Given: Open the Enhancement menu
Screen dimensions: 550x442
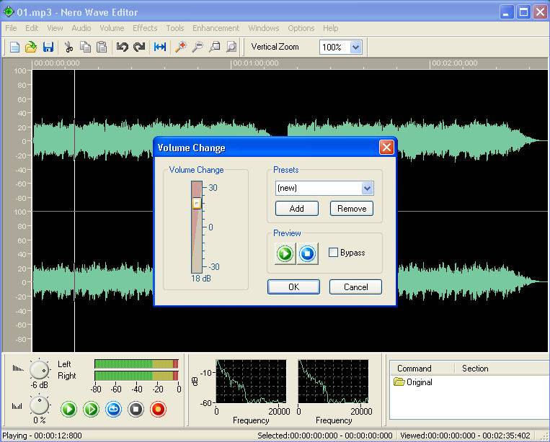Looking at the screenshot, I should point(216,28).
